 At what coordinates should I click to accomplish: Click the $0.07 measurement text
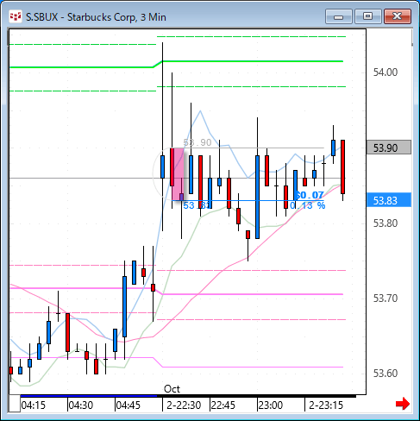310,195
